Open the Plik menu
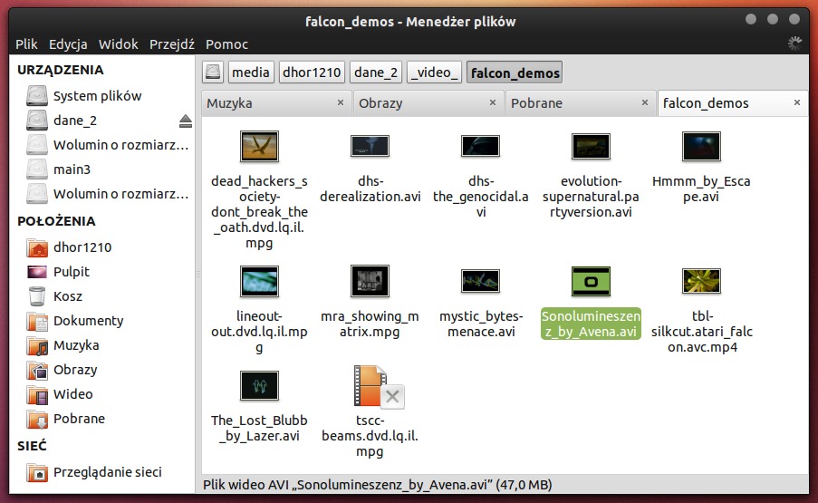 [26, 44]
